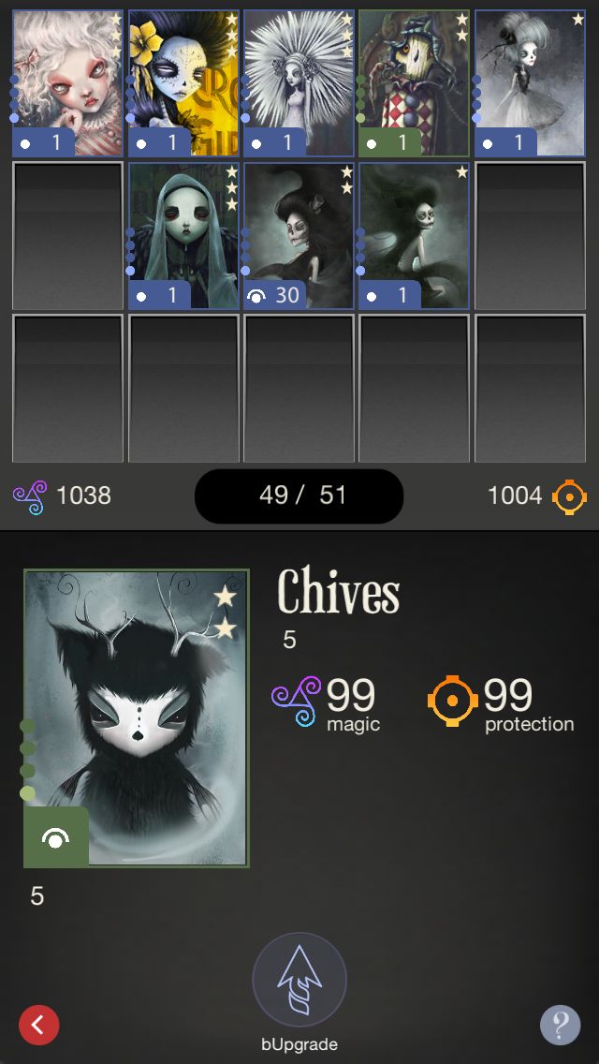
Task: Tap the magic spiral icon next to 99
Action: click(x=297, y=701)
